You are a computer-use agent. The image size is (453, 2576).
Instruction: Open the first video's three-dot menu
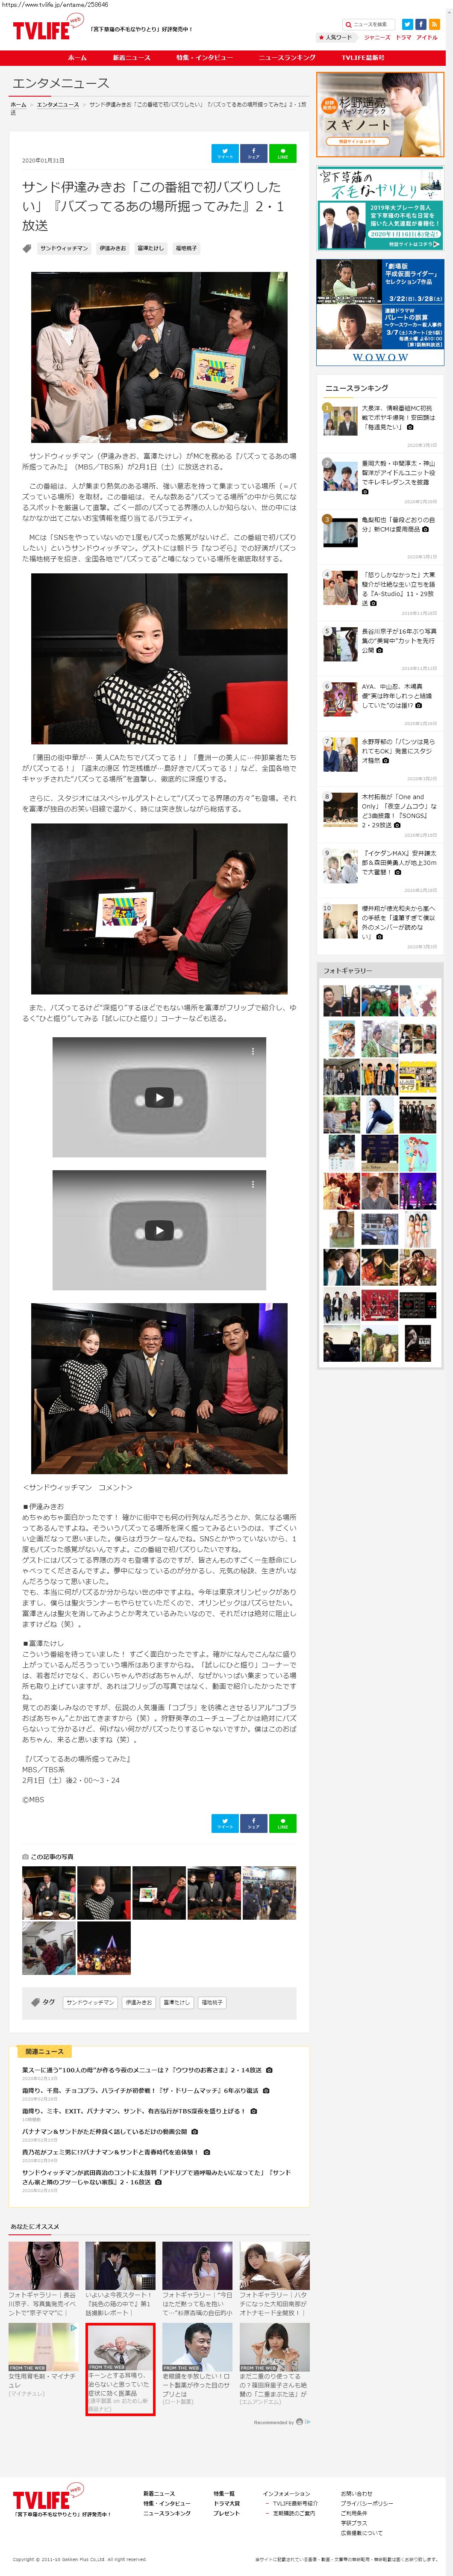coord(252,1051)
